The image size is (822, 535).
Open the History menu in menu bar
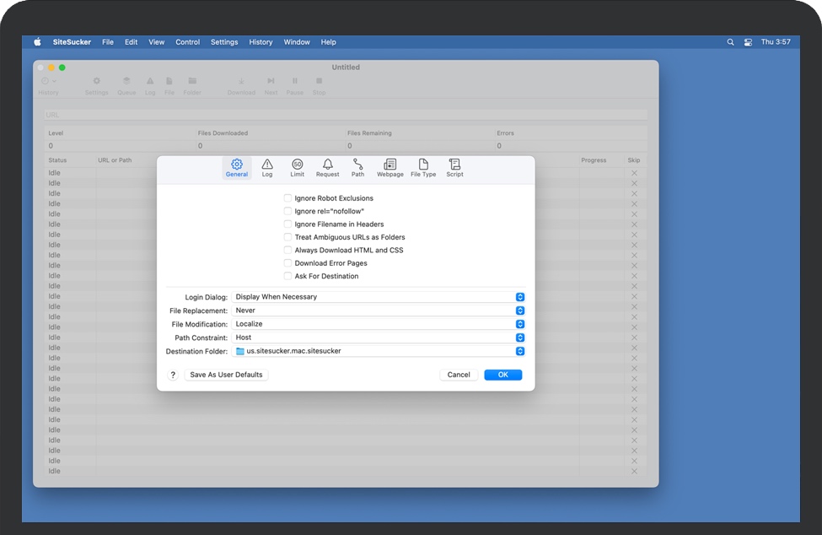(x=261, y=42)
